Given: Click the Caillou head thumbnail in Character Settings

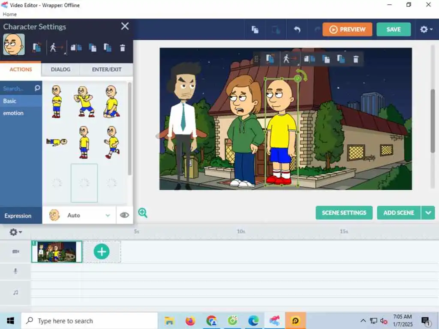Looking at the screenshot, I should coord(14,45).
